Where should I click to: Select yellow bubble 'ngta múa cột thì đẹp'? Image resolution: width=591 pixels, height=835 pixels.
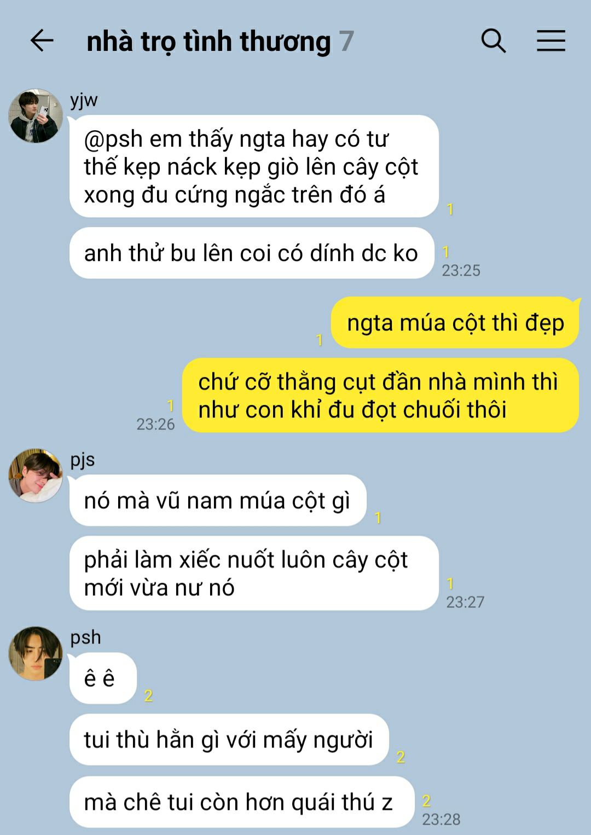click(455, 323)
